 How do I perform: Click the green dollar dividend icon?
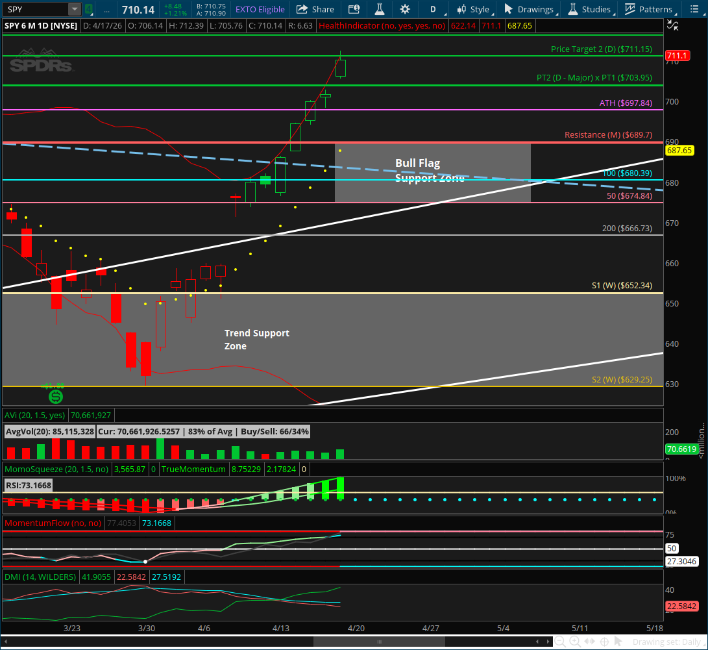(x=56, y=397)
